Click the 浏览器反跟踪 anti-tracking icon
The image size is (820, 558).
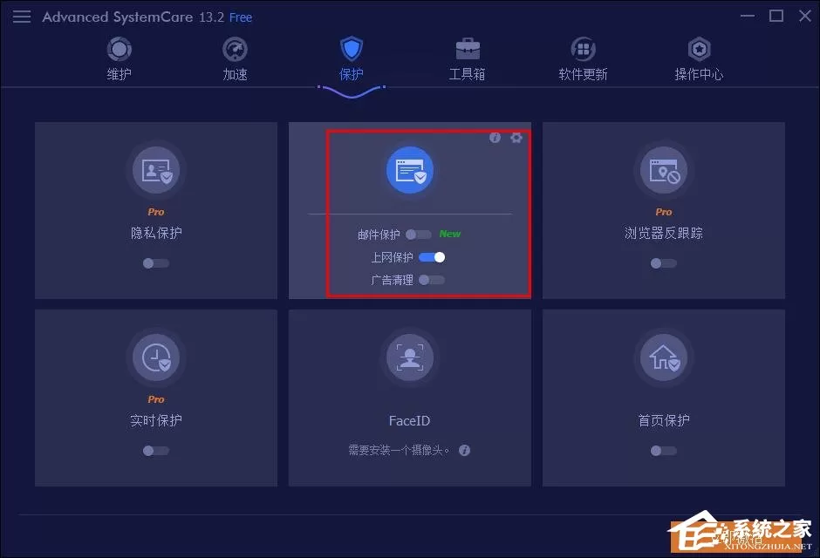click(x=664, y=170)
